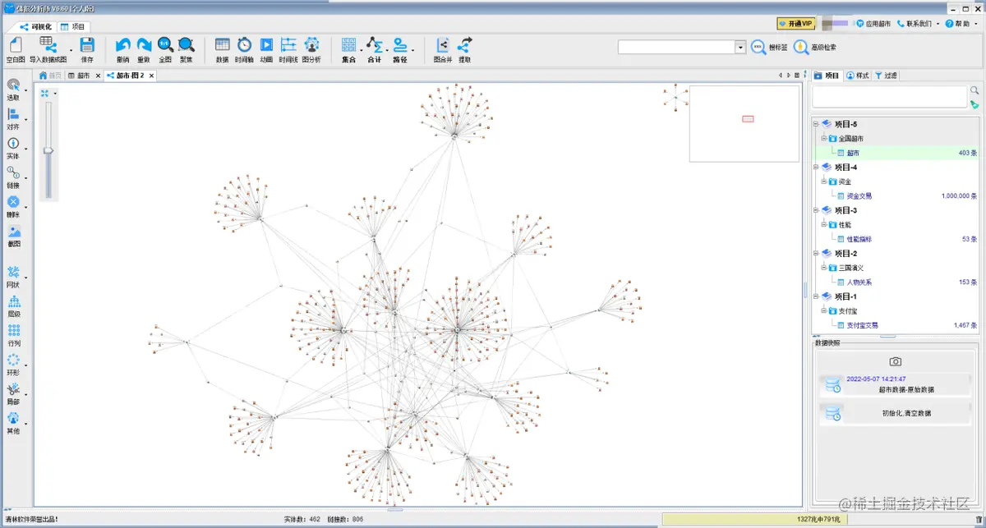Take a screenshot with 截图
This screenshot has width=986, height=528.
pos(13,236)
